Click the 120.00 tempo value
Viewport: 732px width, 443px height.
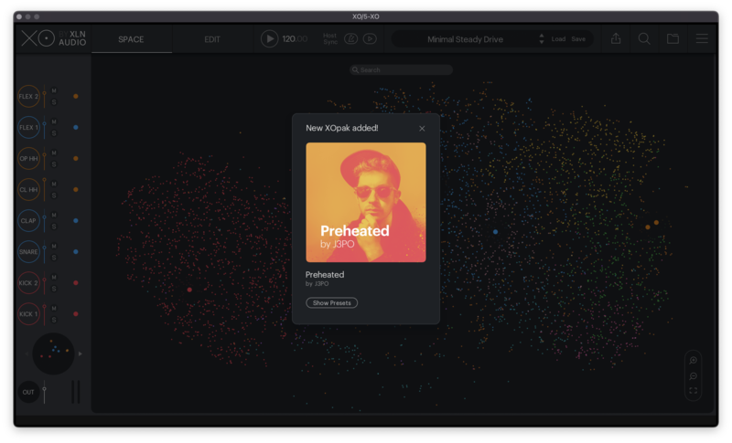point(295,38)
